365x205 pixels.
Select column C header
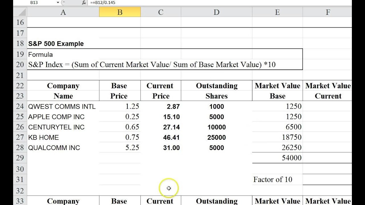click(161, 12)
